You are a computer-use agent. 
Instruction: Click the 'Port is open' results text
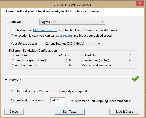coord(49,91)
